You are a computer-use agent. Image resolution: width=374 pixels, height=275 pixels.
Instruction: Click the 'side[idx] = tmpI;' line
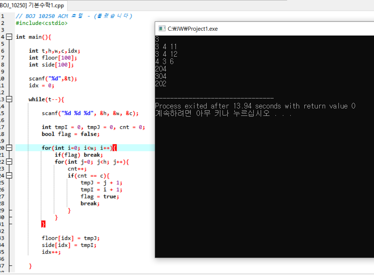(69, 245)
